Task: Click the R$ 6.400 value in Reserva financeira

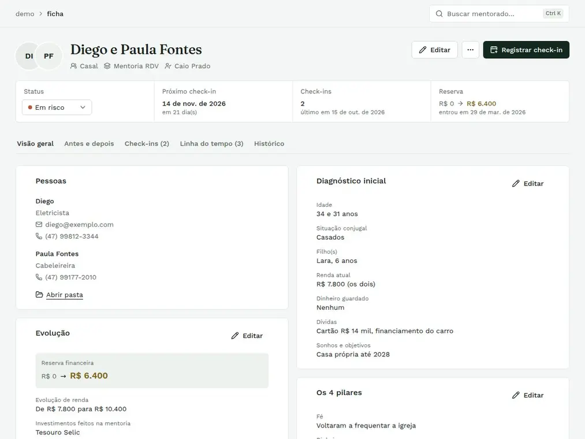Action: (x=89, y=376)
